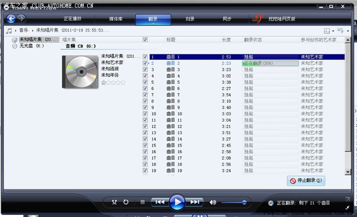Toggle the select-all checkbox in column header
Viewport: 357px width, 217px height.
click(146, 39)
